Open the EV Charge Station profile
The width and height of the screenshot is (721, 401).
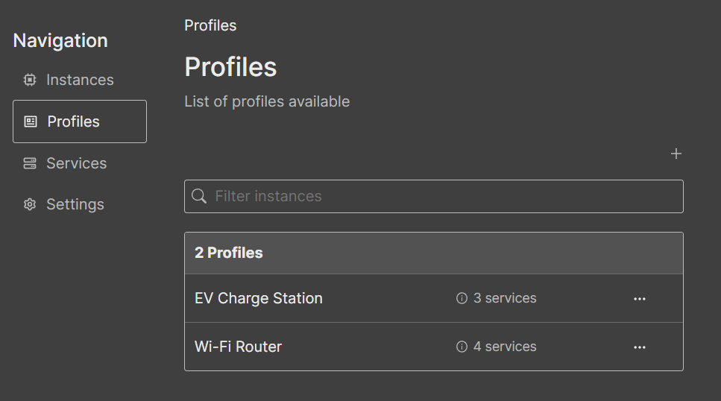tap(258, 298)
